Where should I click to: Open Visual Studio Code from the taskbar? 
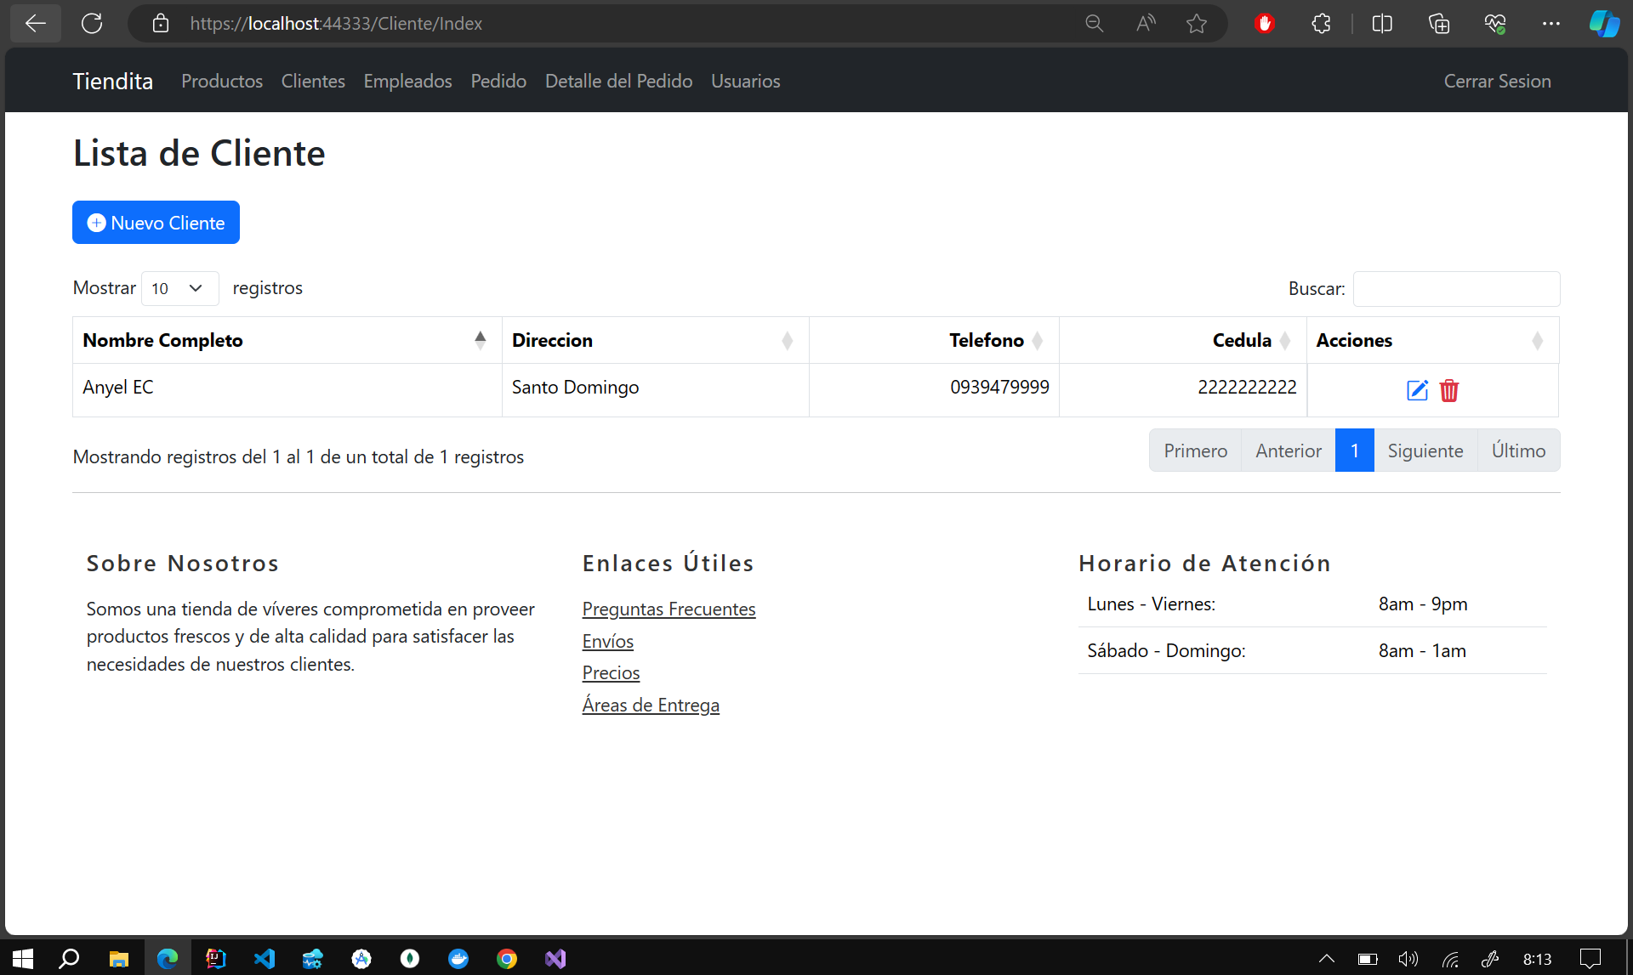[x=265, y=959]
